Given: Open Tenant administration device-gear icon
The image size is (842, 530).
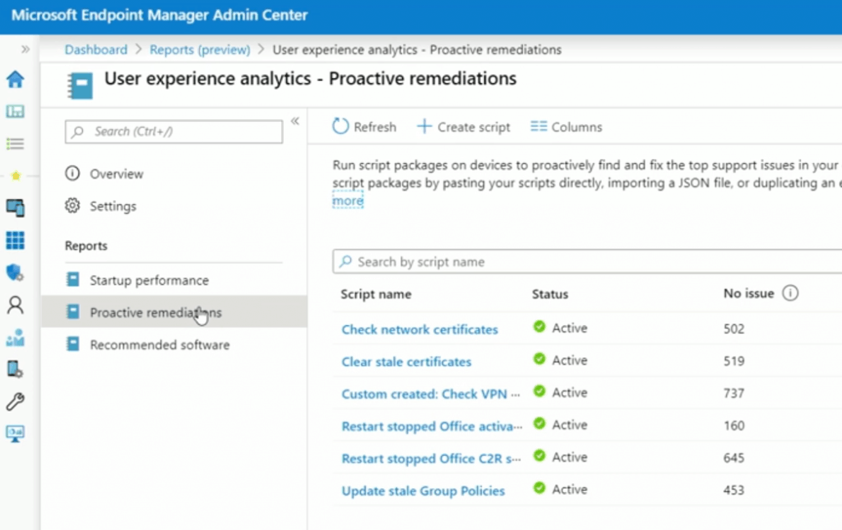Looking at the screenshot, I should (x=15, y=370).
